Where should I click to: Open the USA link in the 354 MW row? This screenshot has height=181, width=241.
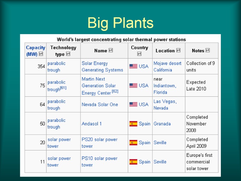(x=144, y=66)
